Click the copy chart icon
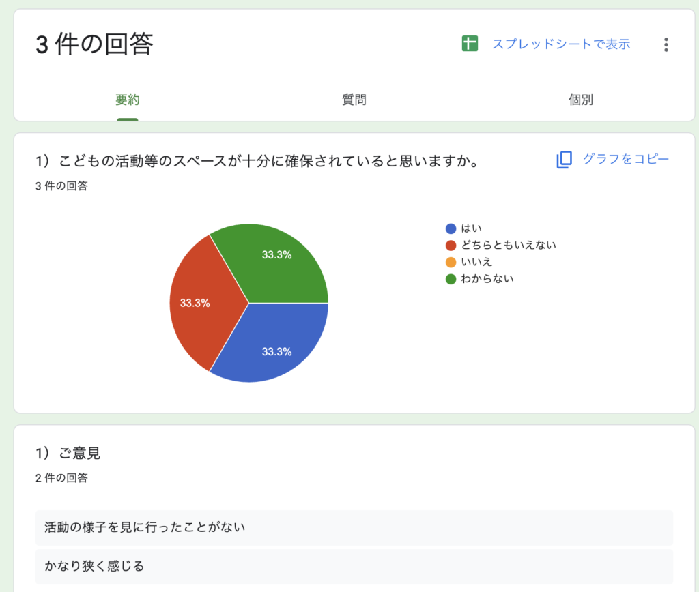699x592 pixels. (564, 160)
